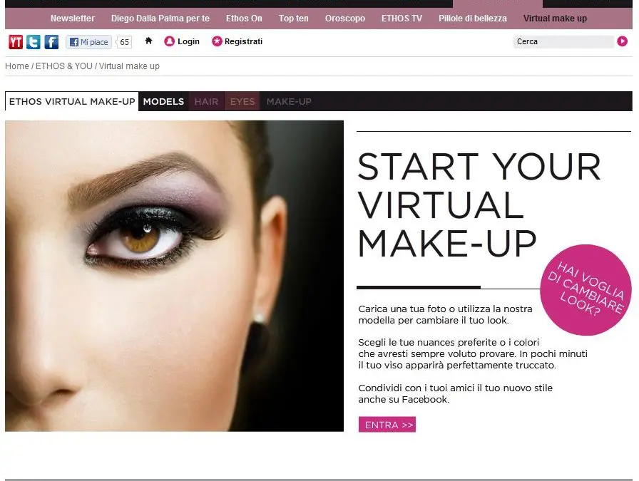Click the Facebook like count 65

tap(124, 42)
